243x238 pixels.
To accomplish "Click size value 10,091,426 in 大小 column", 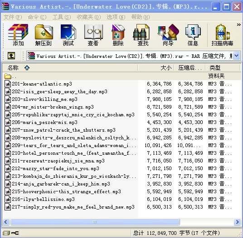I will click(158, 145).
